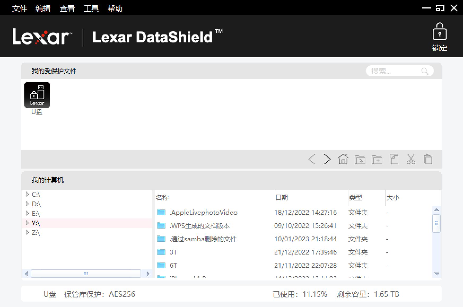Expand the E:\ drive tree node
Screen dimensions: 463x307
27,213
